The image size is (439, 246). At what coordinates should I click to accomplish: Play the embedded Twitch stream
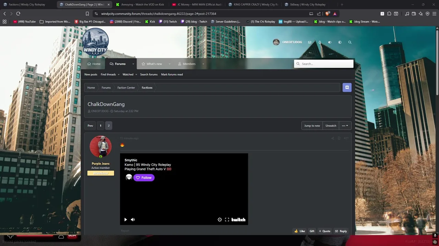pos(126,220)
